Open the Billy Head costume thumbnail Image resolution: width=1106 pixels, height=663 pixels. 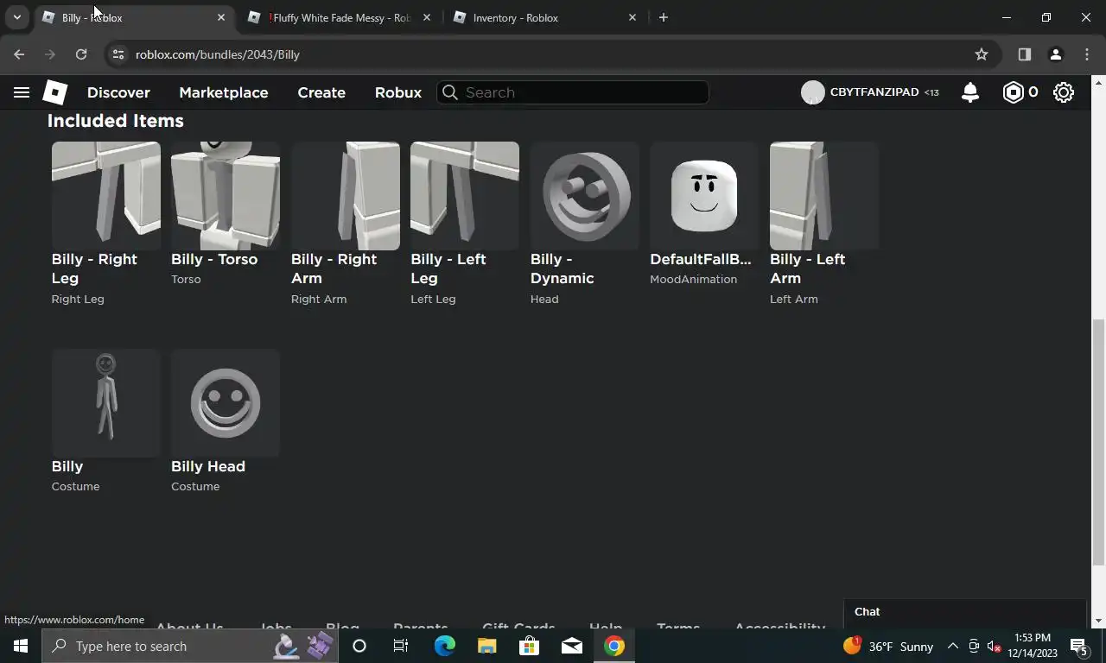[x=226, y=403]
